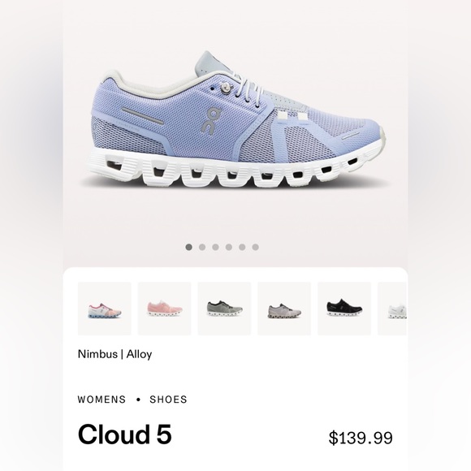Select the all black shoe colorway
471x471 pixels.
coord(344,309)
